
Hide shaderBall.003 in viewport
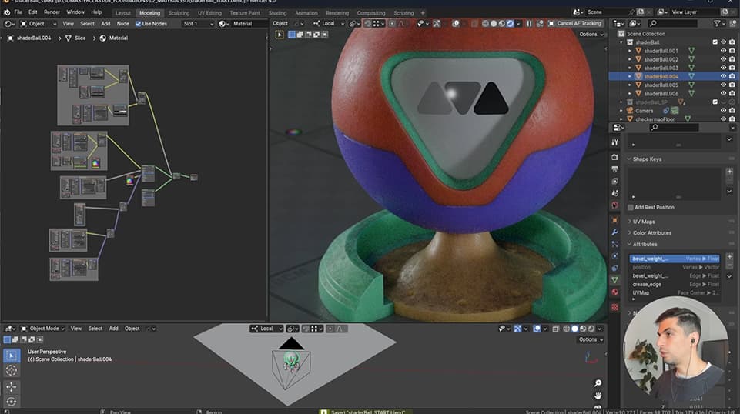click(723, 68)
